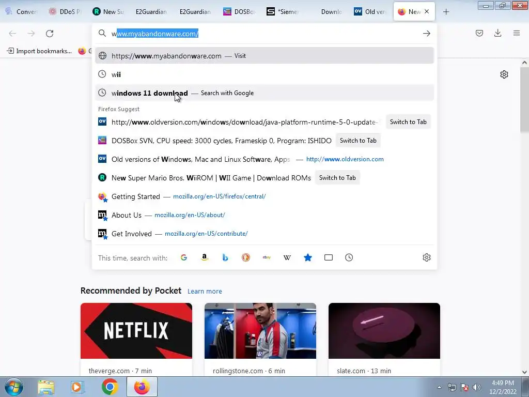The height and width of the screenshot is (397, 529).
Task: Open Firefox hamburger application menu
Action: [517, 33]
